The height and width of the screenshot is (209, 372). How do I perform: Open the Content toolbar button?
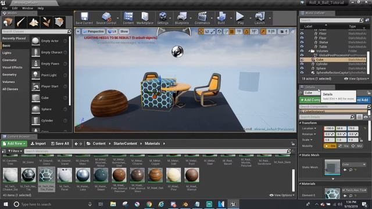[x=128, y=18]
